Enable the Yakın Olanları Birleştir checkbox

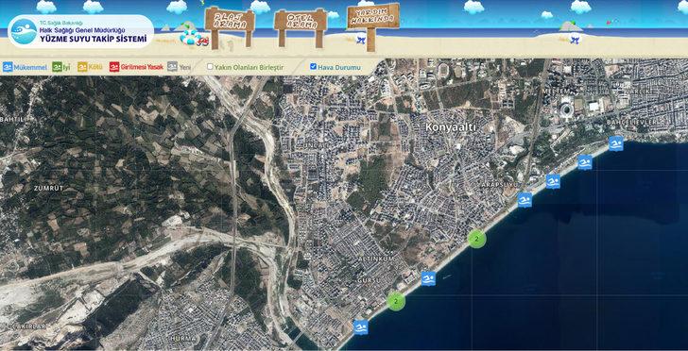[x=210, y=67]
